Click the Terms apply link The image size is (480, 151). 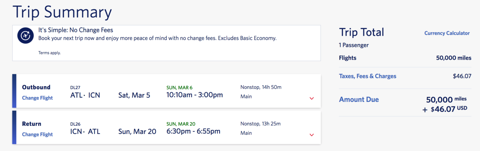point(49,53)
